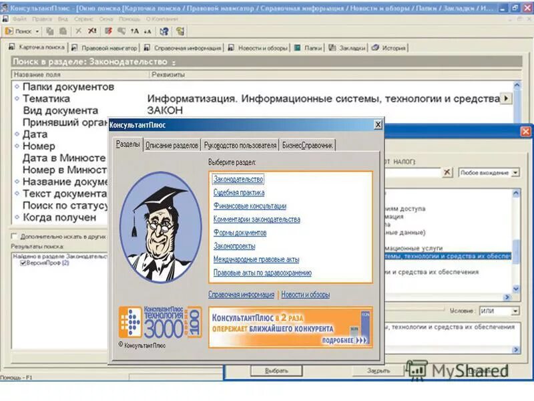534x401 pixels.
Task: Open the Правка menu
Action: (x=42, y=19)
